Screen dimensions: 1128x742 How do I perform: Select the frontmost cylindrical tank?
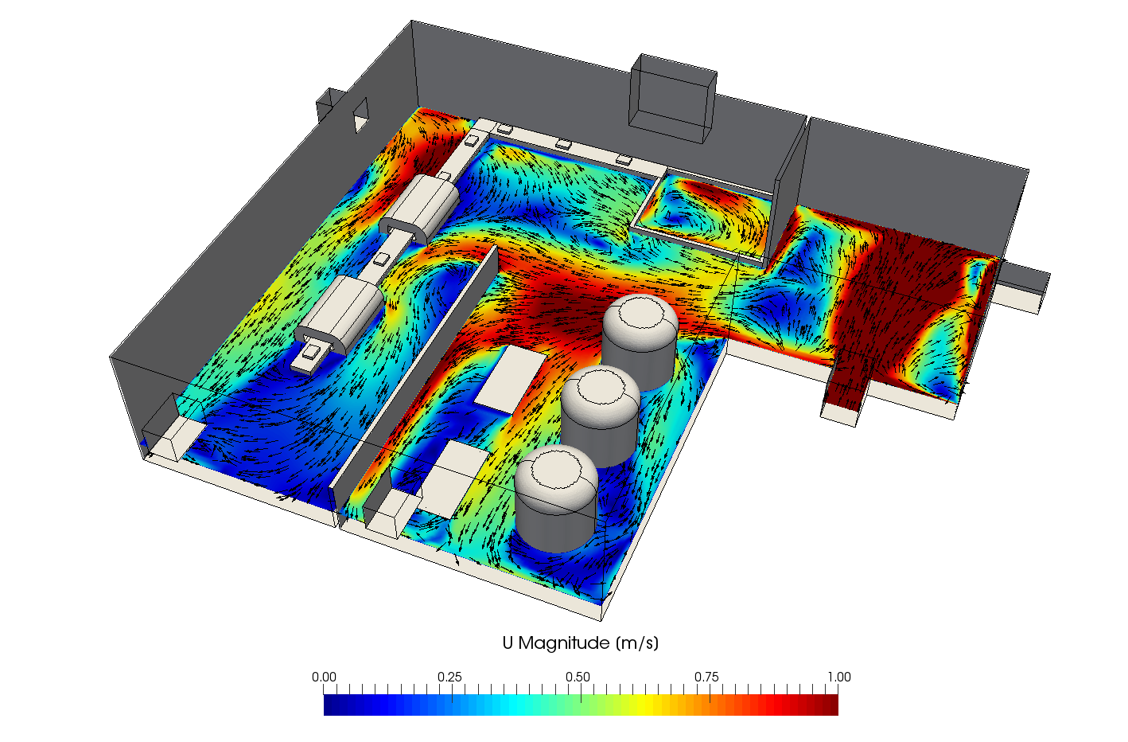556,498
